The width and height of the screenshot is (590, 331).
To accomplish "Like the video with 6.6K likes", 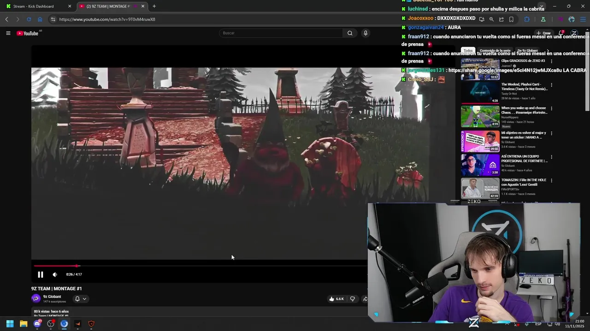I will click(336, 299).
